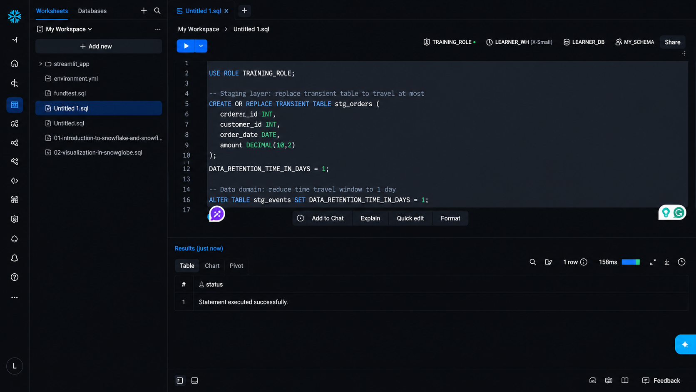
Task: Open Untitled.sql file
Action: tap(69, 123)
